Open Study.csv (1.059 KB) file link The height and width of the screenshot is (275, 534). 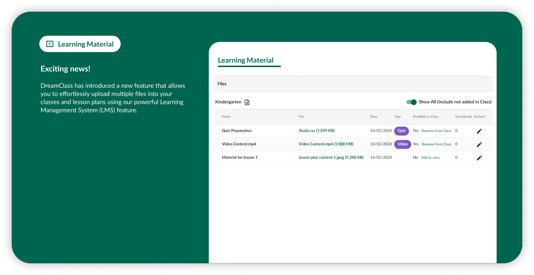point(317,131)
